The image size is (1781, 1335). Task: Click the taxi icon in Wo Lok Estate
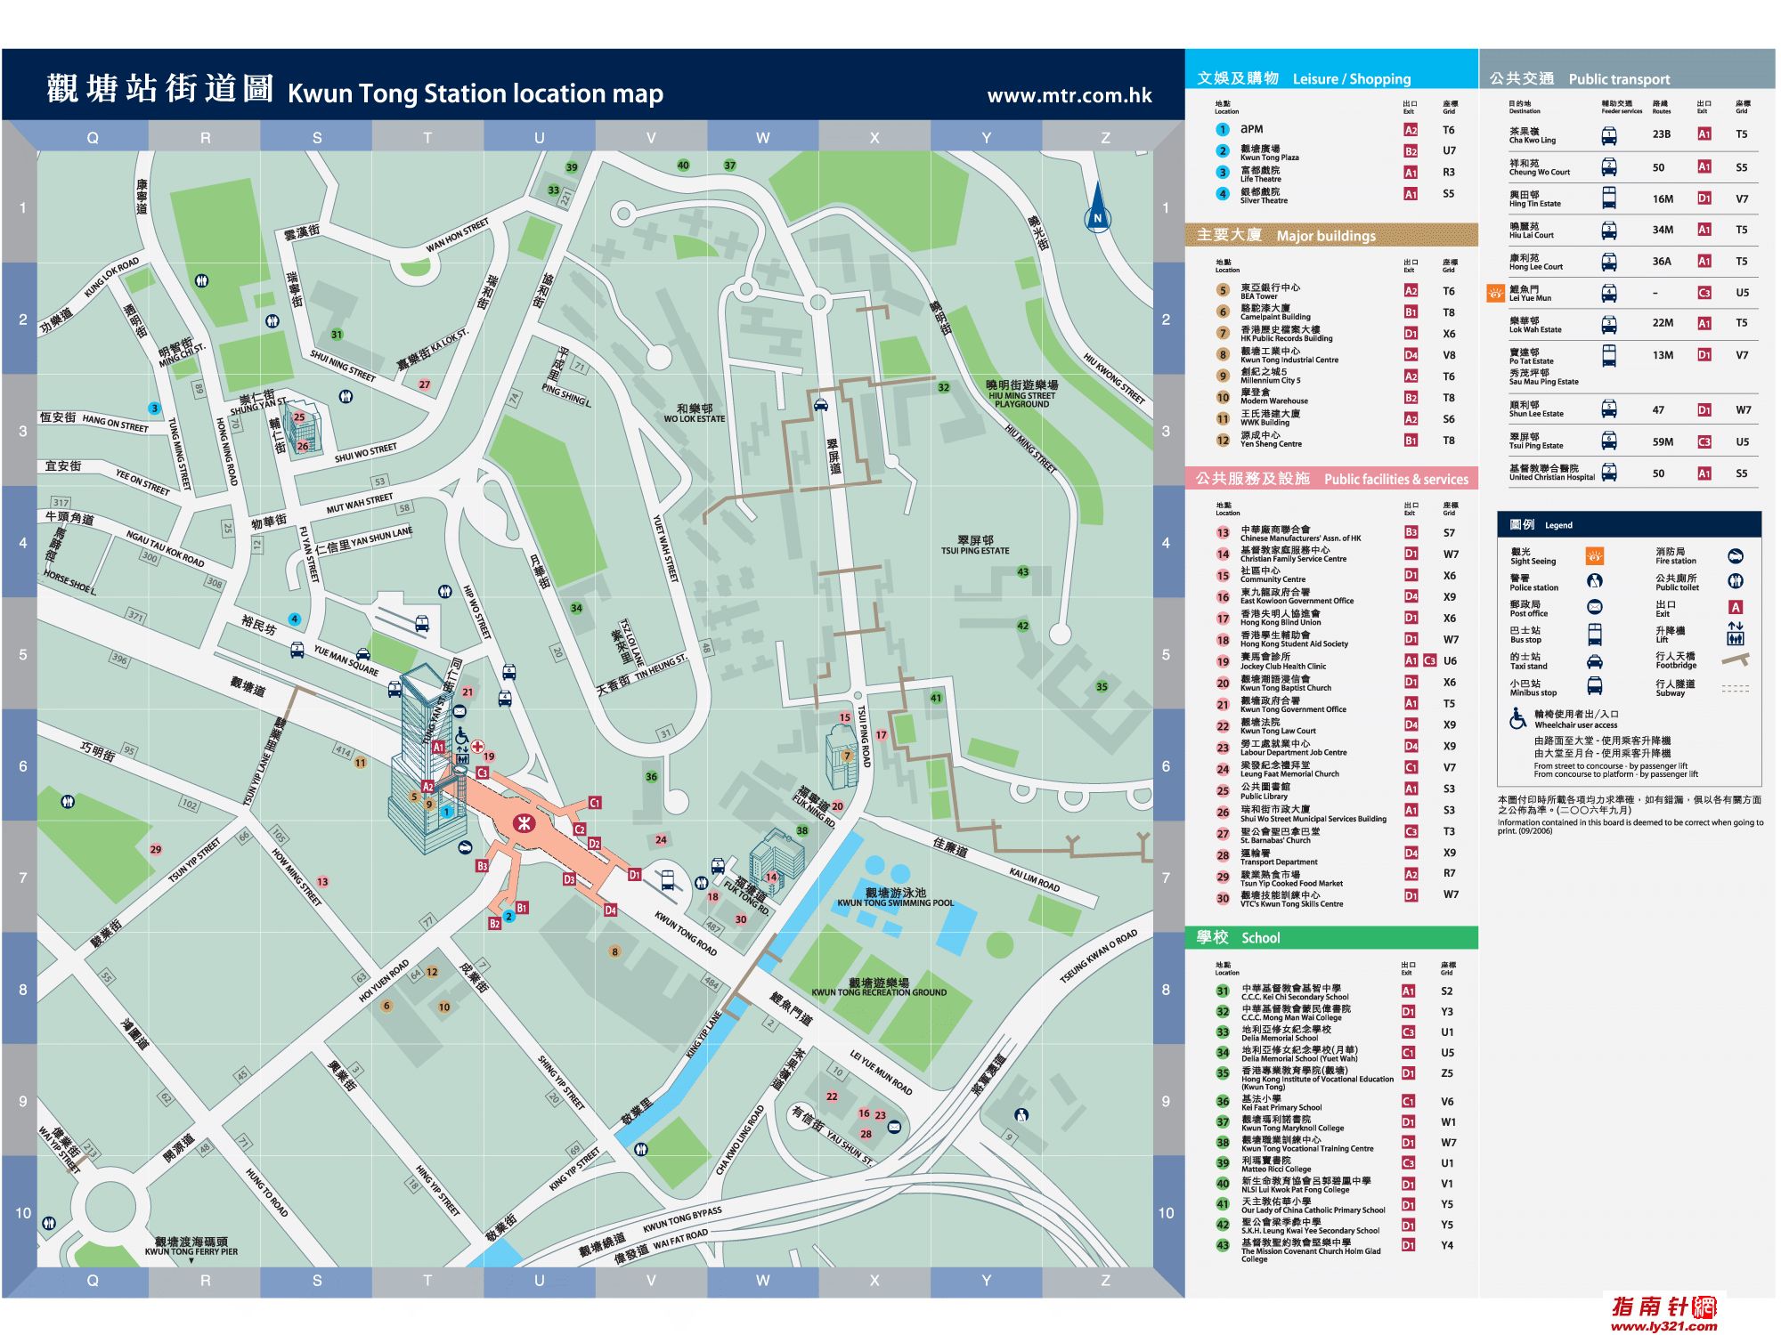[x=820, y=406]
